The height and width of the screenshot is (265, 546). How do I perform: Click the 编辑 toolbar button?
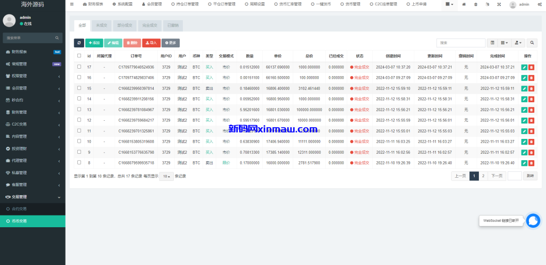pos(113,43)
